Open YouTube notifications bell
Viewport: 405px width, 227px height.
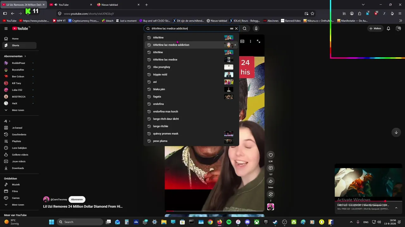389,28
